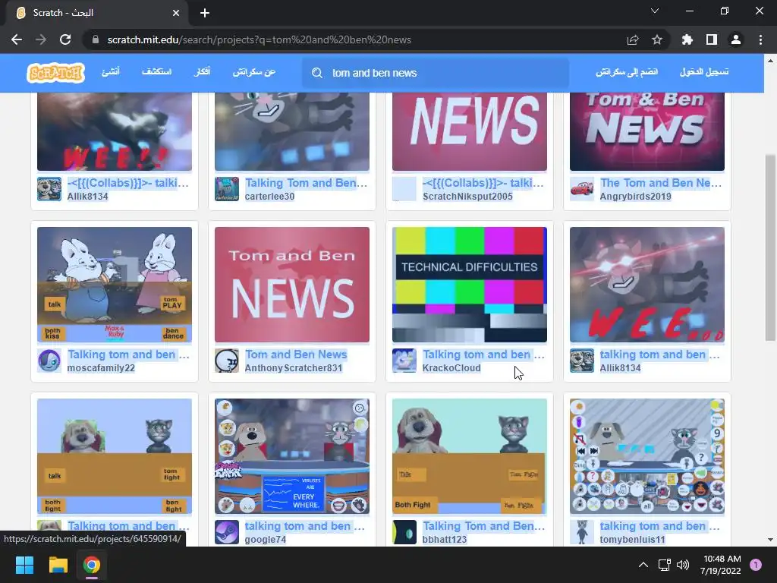The height and width of the screenshot is (583, 777).
Task: Bookmark this page with star icon
Action: click(657, 39)
